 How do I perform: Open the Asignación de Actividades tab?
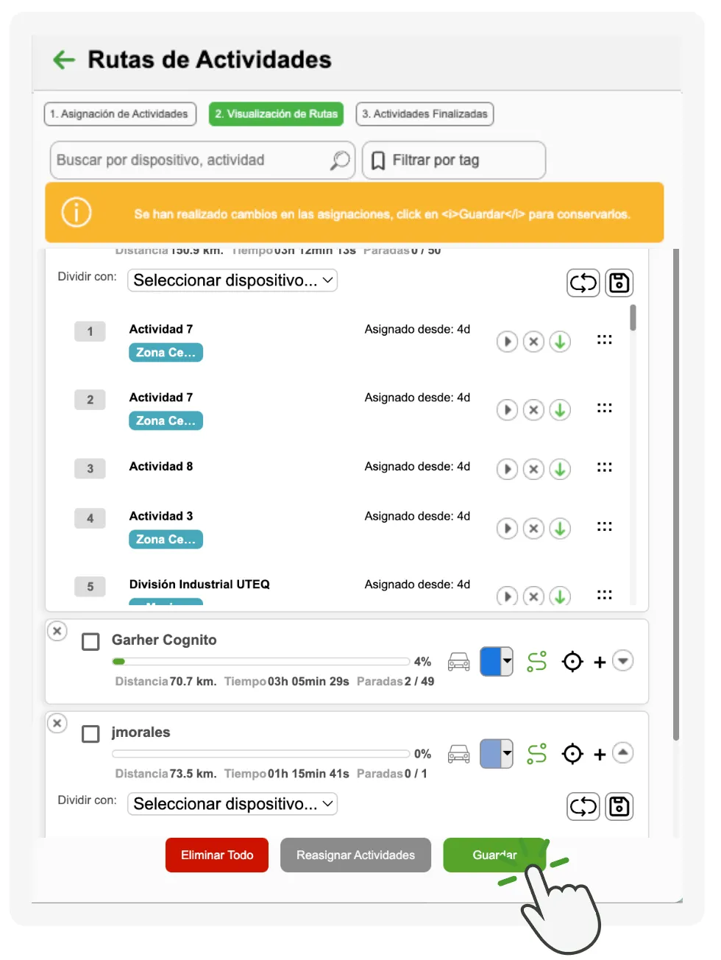click(x=120, y=114)
